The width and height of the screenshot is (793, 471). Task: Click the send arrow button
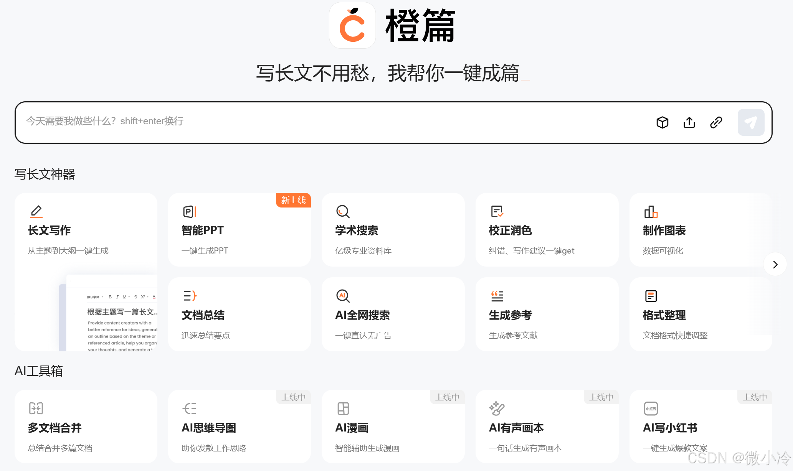pyautogui.click(x=751, y=122)
